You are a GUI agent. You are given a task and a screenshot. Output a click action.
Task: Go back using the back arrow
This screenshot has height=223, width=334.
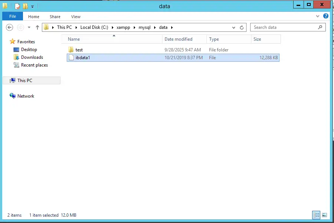(x=9, y=27)
